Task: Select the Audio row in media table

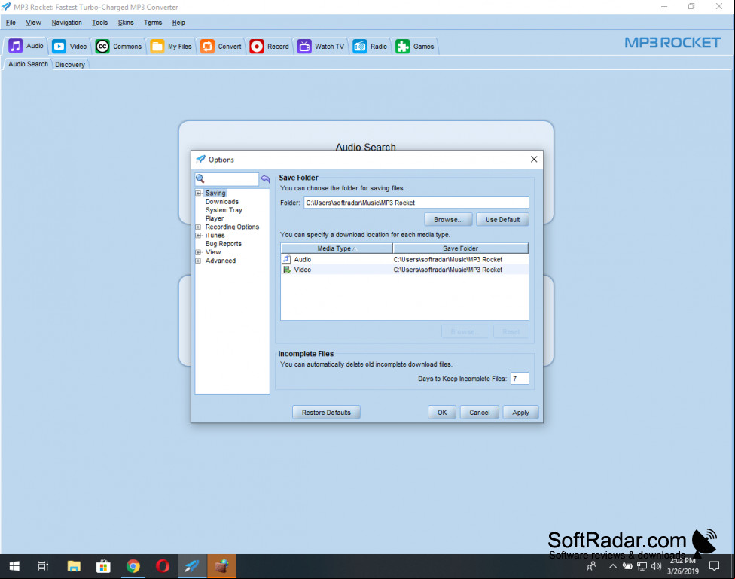Action: click(404, 259)
